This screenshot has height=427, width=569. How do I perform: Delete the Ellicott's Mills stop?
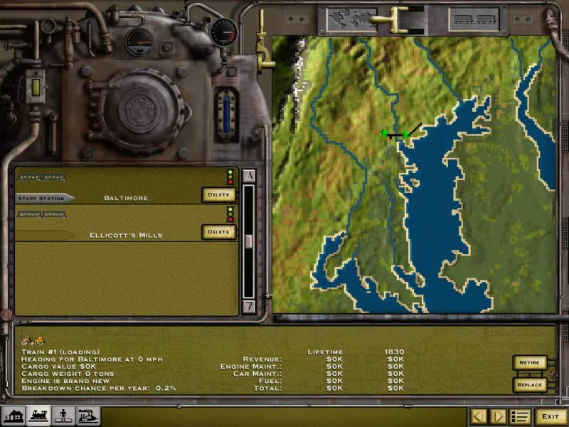click(218, 232)
